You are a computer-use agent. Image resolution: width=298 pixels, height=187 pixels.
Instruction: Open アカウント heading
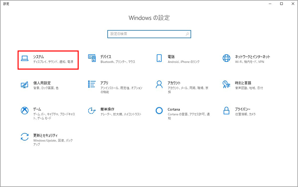click(x=174, y=83)
